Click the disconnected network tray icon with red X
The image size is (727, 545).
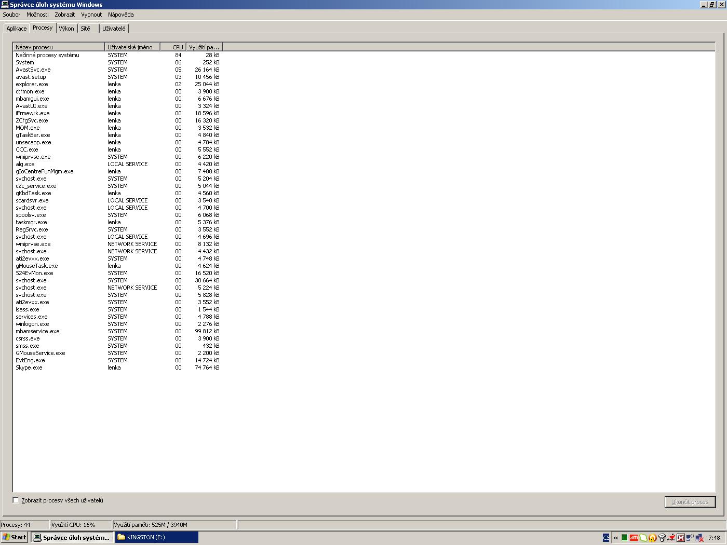tap(699, 538)
